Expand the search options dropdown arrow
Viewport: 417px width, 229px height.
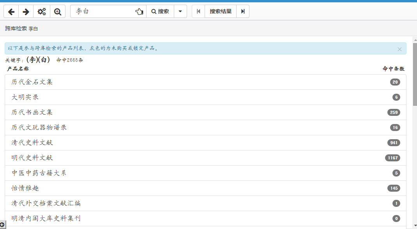click(x=180, y=12)
